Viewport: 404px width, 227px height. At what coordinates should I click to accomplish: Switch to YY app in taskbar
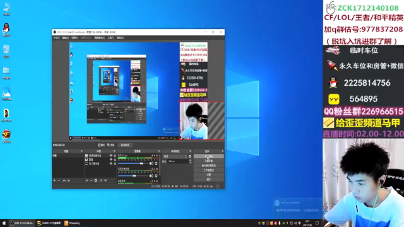[x=49, y=223]
